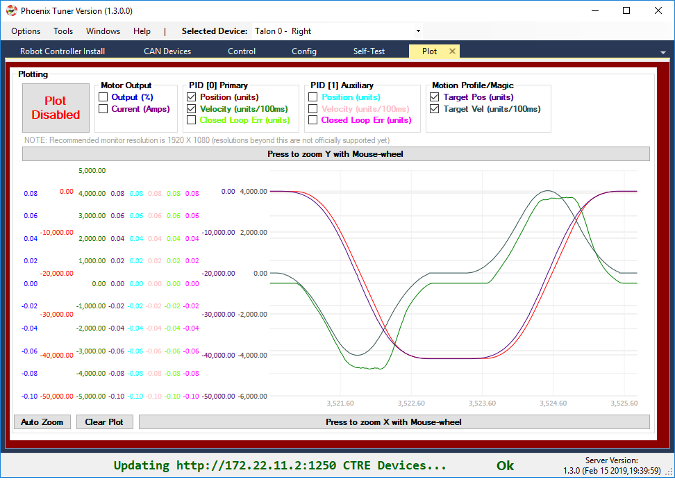Check PID 1 Auxiliary Closed Loop Err

click(313, 119)
